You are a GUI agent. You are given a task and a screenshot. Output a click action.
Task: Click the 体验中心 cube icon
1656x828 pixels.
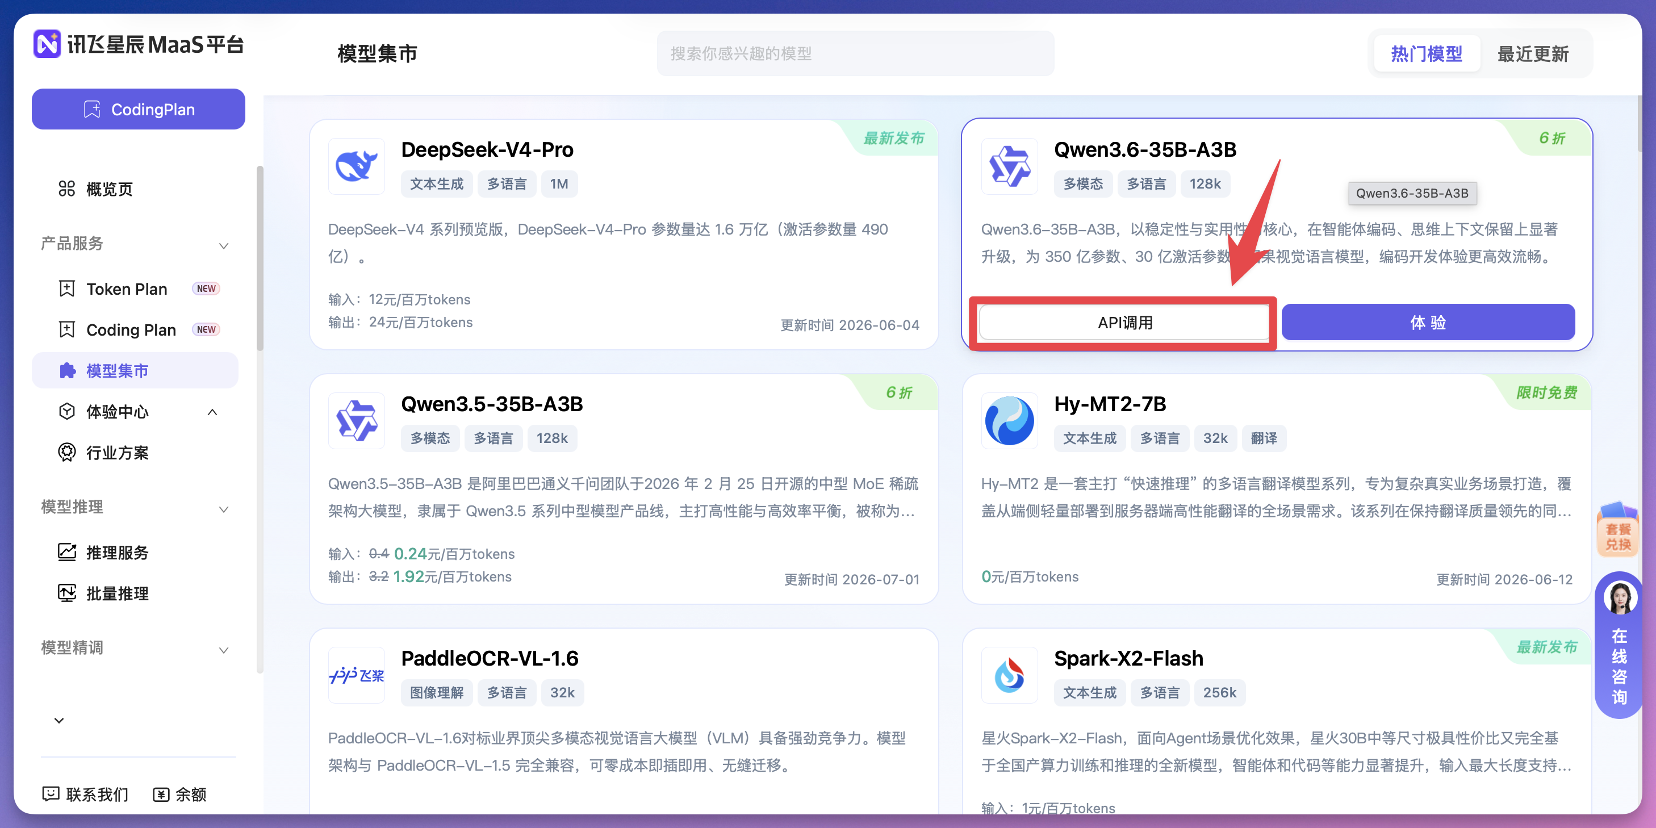[67, 411]
